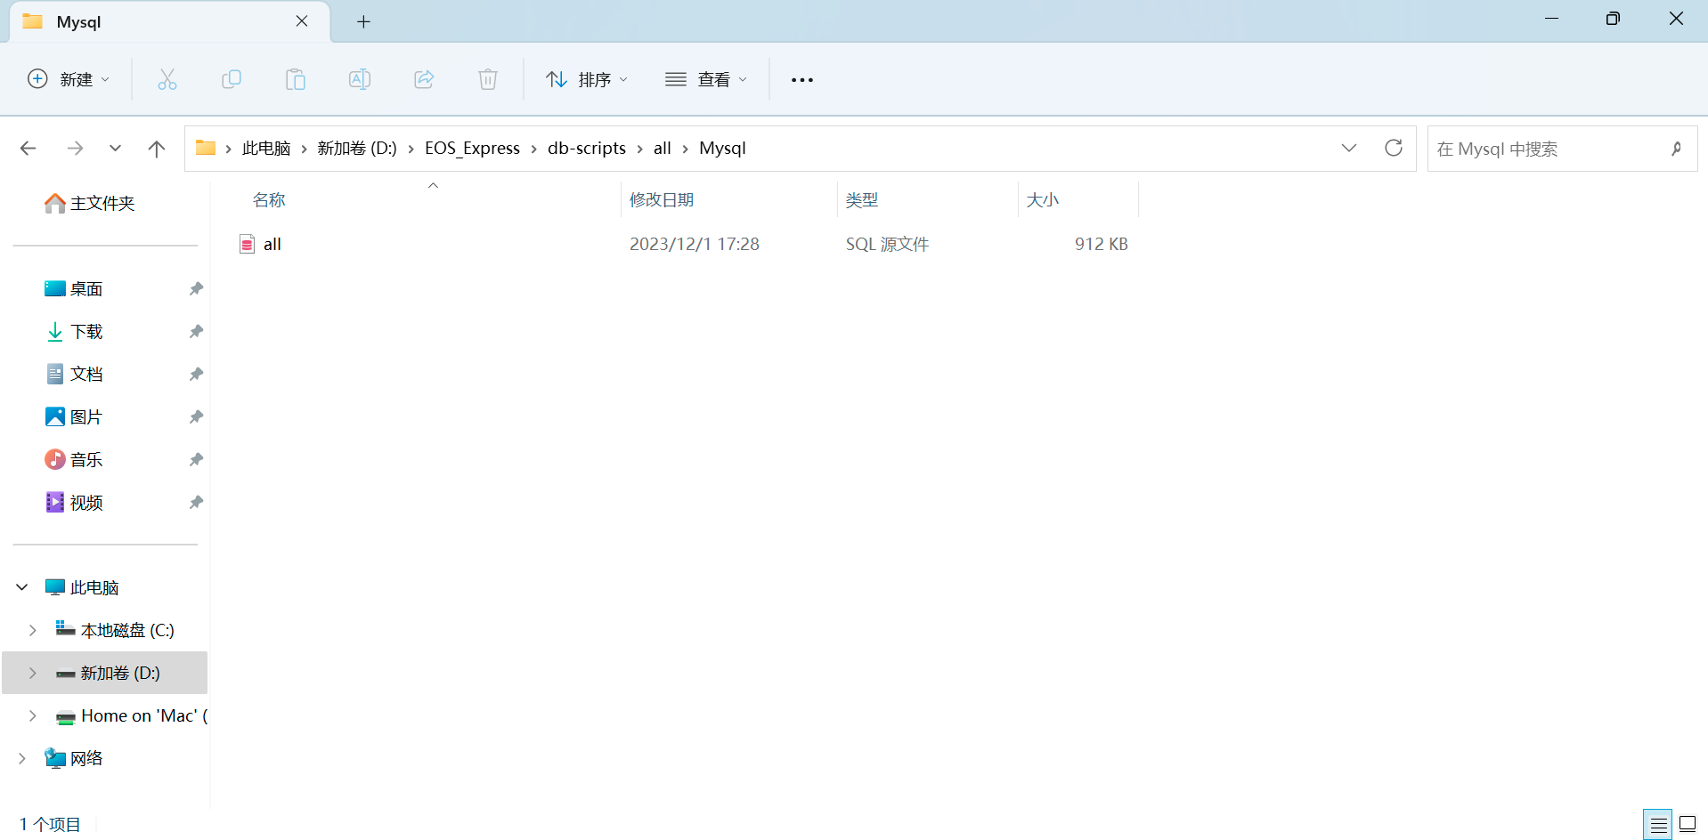Click the Delete icon
The height and width of the screenshot is (840, 1708).
point(487,79)
